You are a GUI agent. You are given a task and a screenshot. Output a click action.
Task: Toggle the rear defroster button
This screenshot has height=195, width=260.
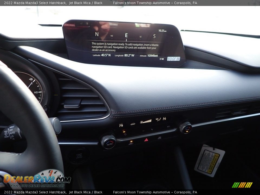(160, 138)
